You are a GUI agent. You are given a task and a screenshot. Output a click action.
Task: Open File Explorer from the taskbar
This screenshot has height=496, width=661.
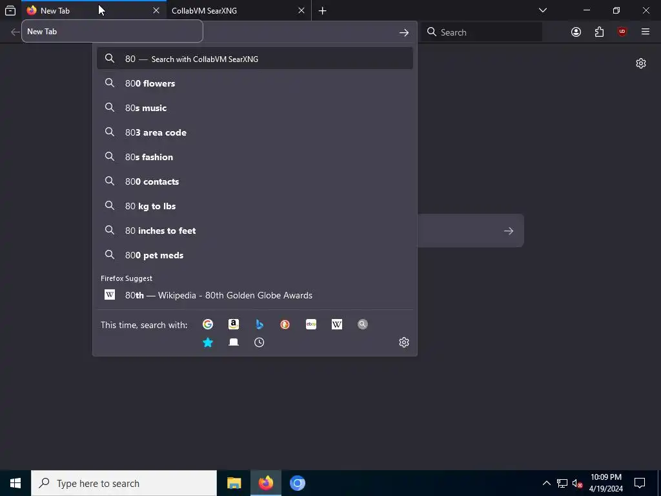coord(234,483)
